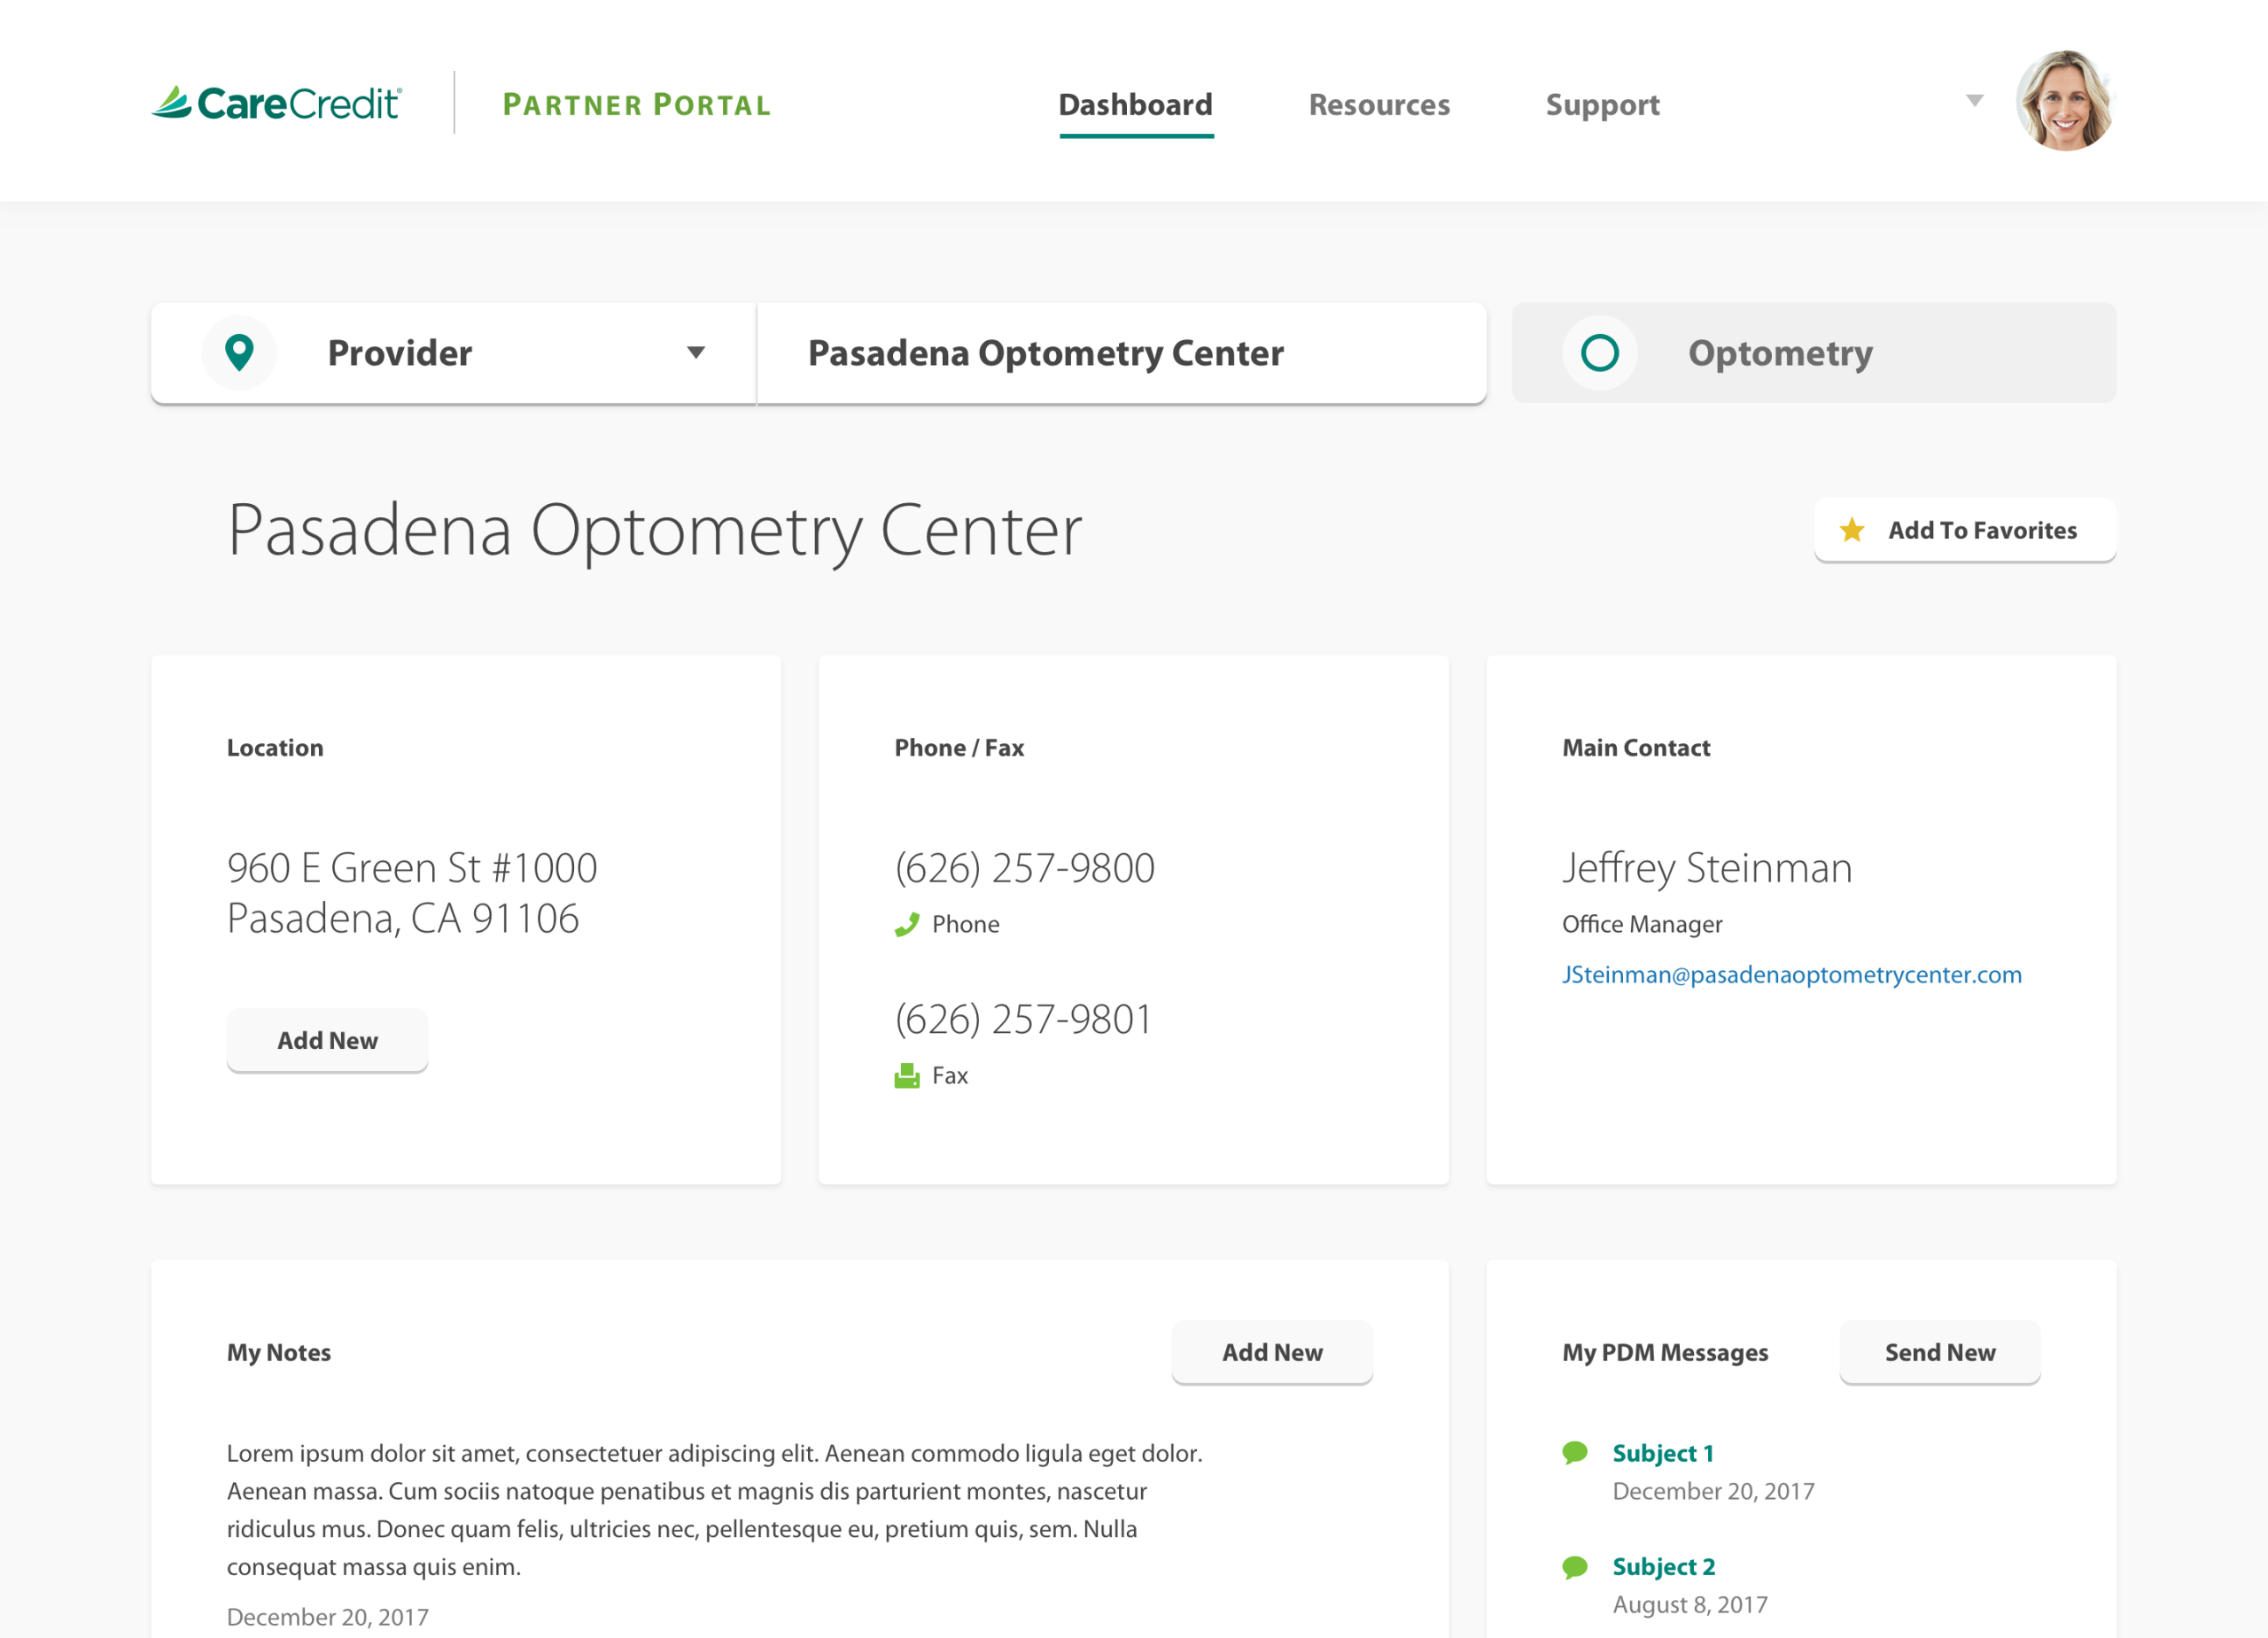Click the yellow favorites star icon

click(x=1852, y=530)
